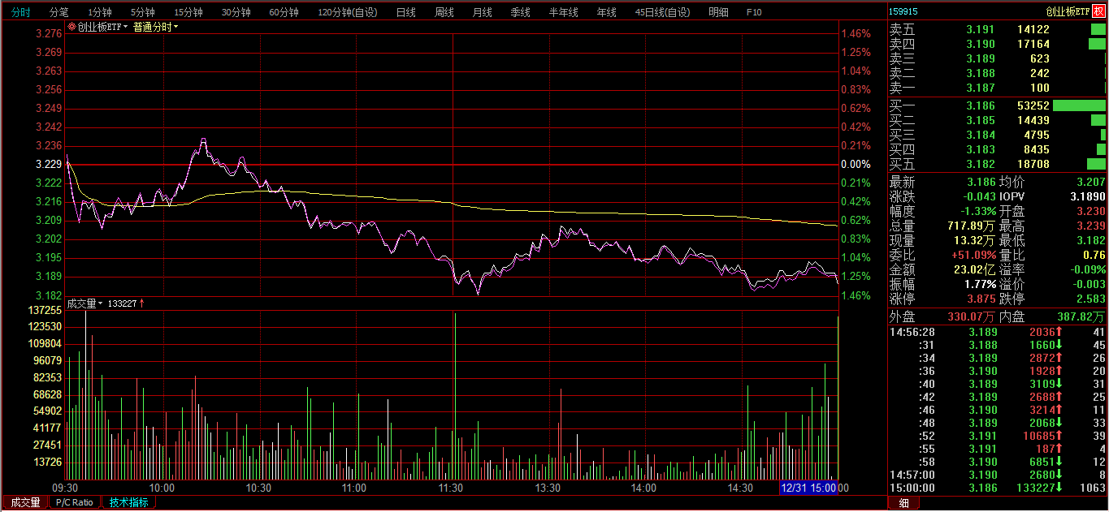The height and width of the screenshot is (512, 1109).
Task: Click the green bar beside 卖四 17164
Action: click(1098, 44)
